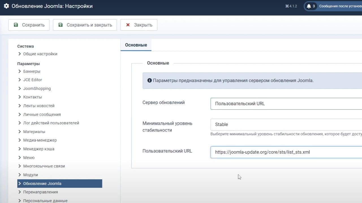Click the red X icon on Закрыть
Screen dimensions: 362x203
click(x=128, y=25)
